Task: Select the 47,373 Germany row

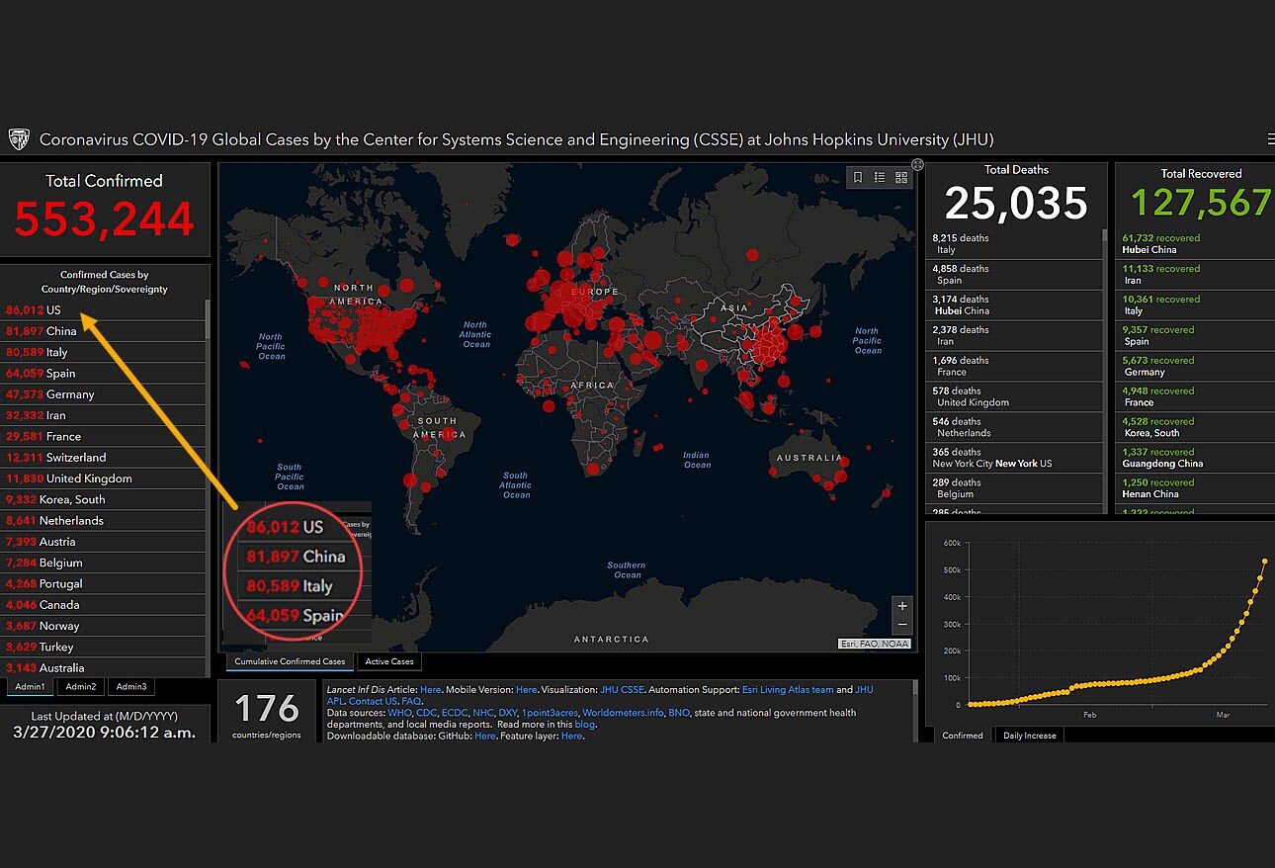Action: click(x=104, y=394)
